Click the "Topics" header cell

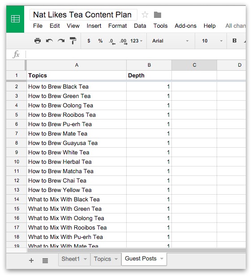coord(77,76)
